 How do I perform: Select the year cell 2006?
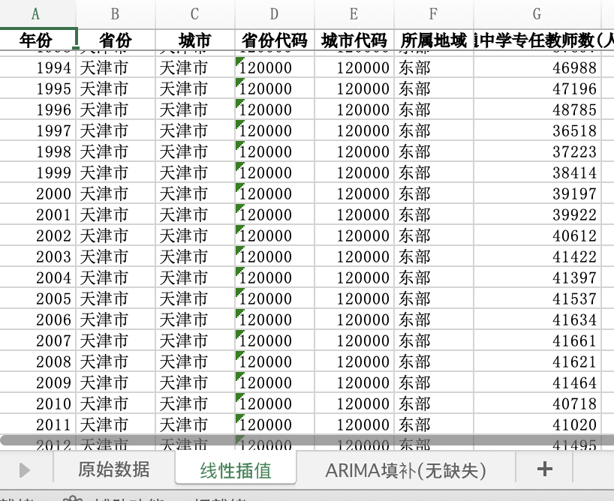38,319
